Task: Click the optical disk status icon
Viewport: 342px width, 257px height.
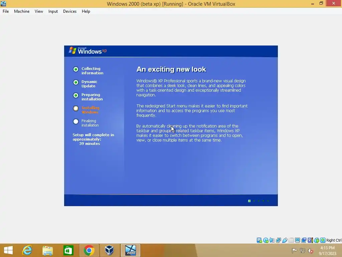Action: 266,240
